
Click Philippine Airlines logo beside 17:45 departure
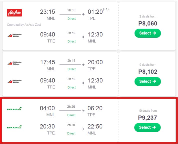(14, 63)
